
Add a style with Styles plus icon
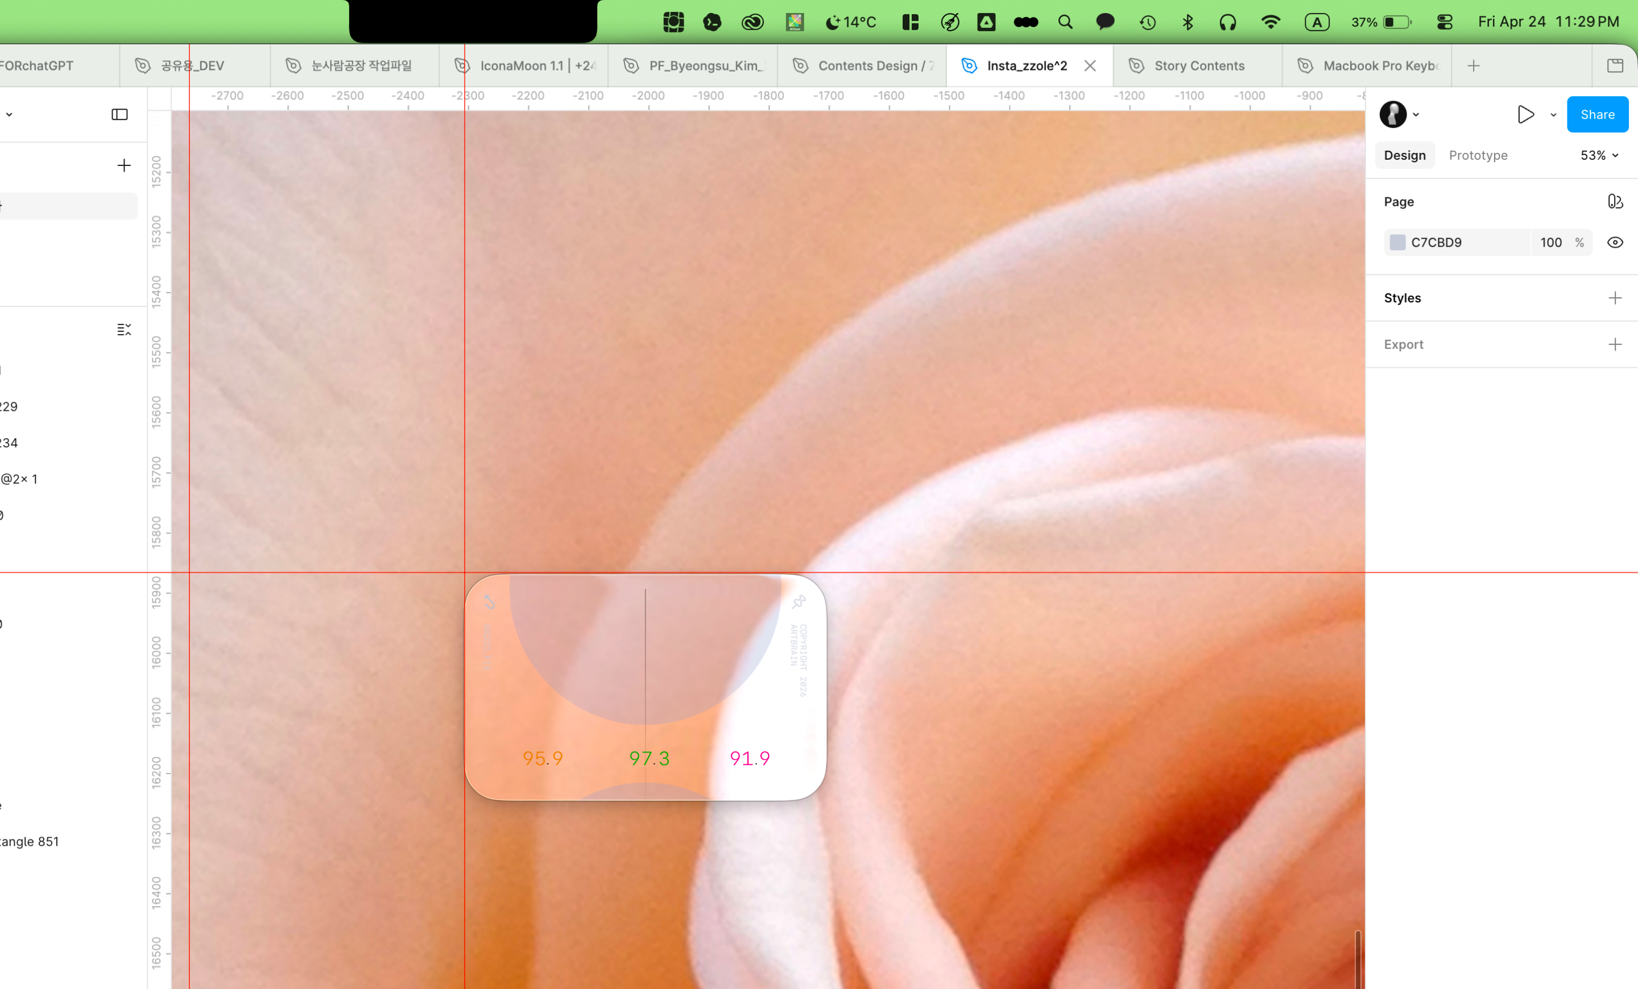click(x=1615, y=298)
